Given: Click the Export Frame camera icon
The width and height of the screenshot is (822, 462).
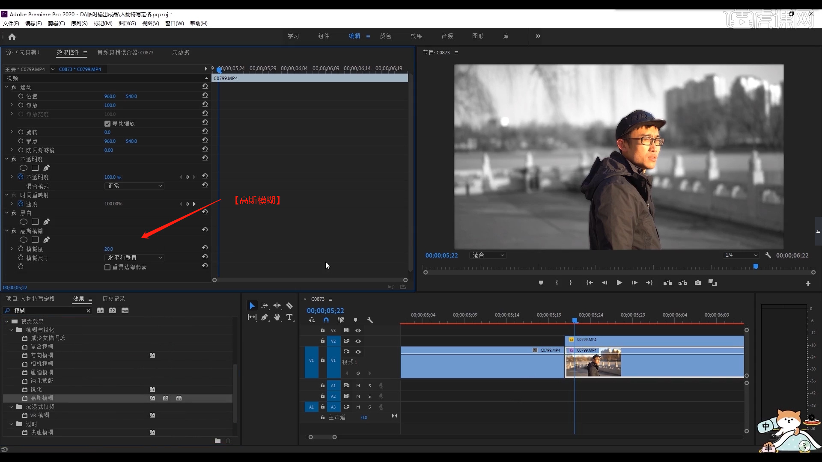Looking at the screenshot, I should pyautogui.click(x=698, y=283).
